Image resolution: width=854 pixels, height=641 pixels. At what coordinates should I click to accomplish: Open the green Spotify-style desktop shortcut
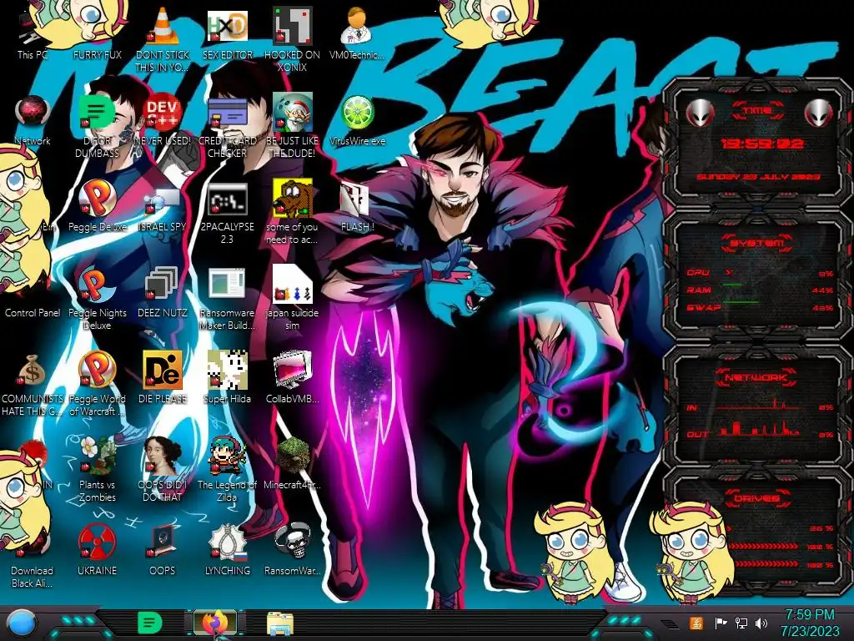coord(97,113)
